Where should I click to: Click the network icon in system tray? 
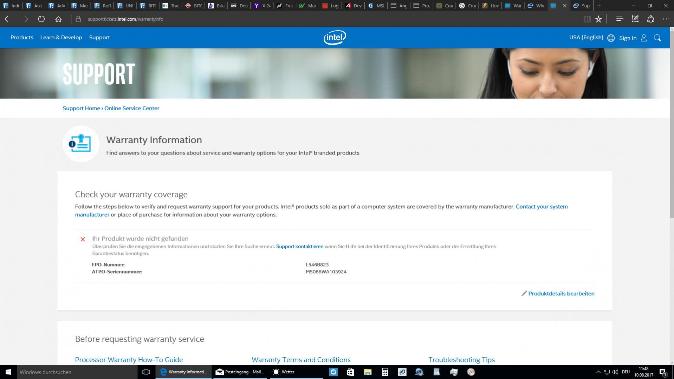coord(607,372)
